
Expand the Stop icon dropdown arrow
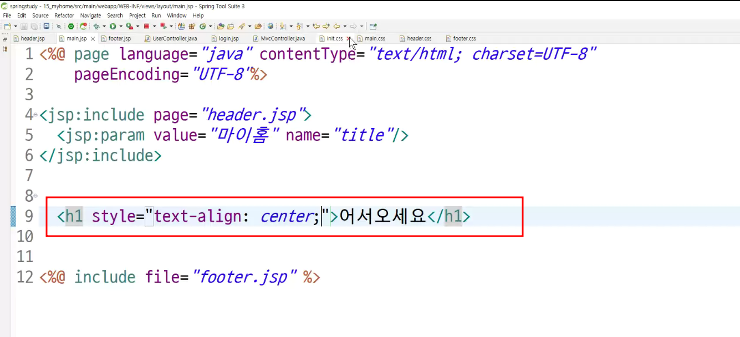tap(154, 26)
